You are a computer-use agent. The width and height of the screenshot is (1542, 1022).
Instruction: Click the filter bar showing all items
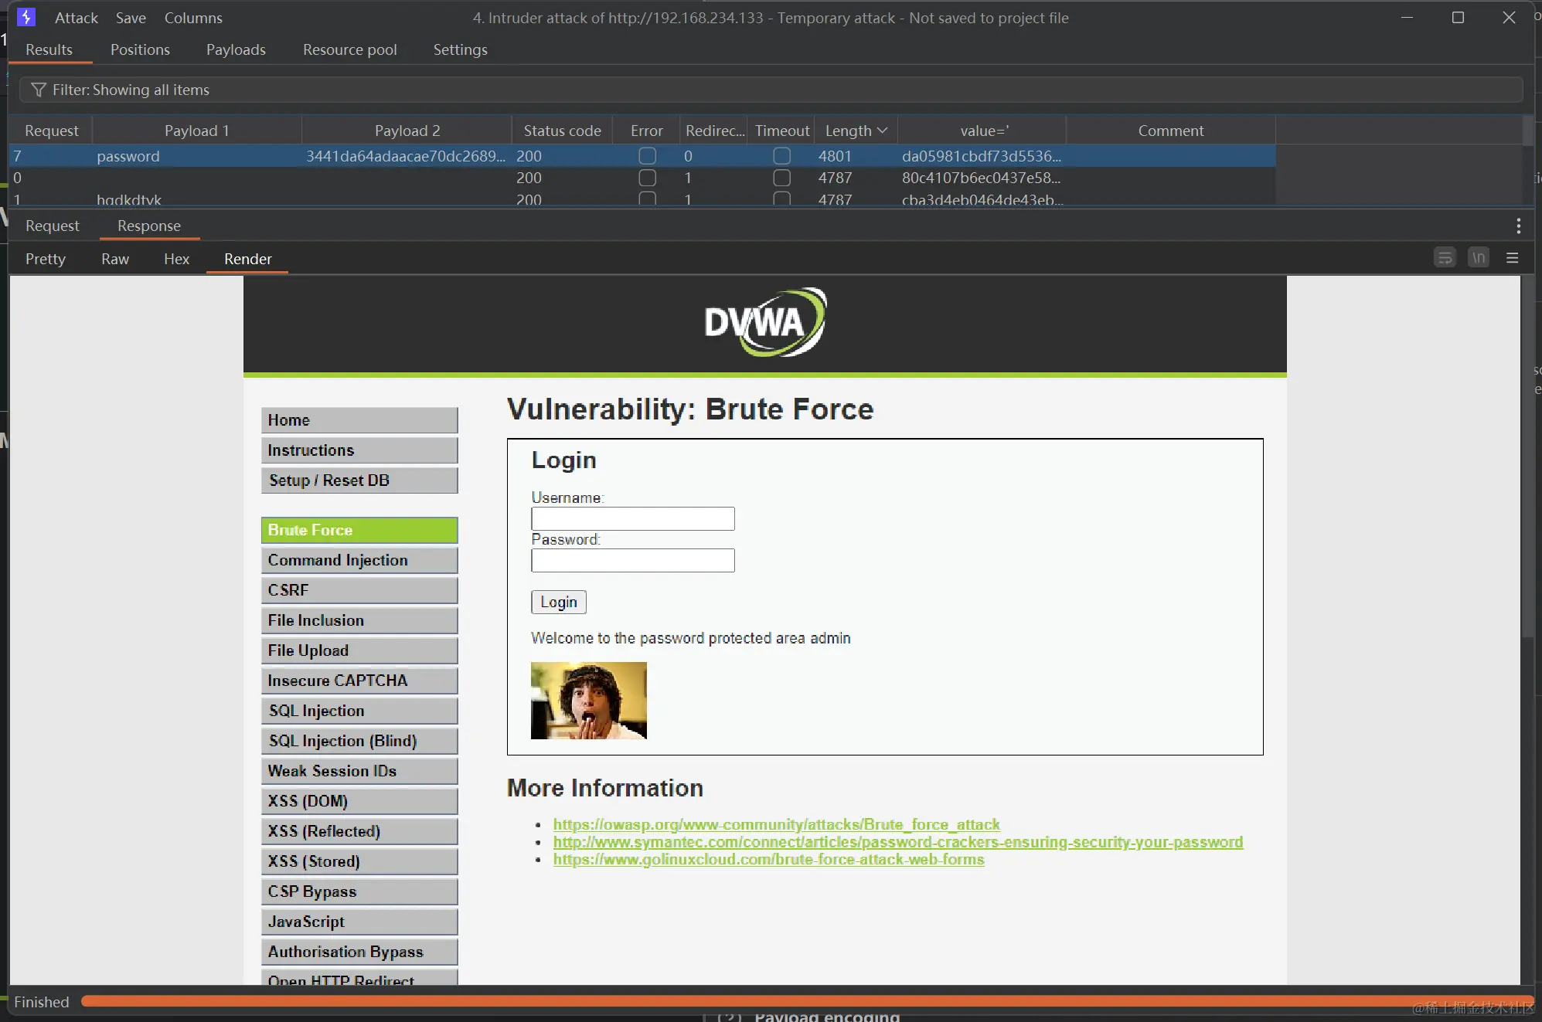point(771,90)
